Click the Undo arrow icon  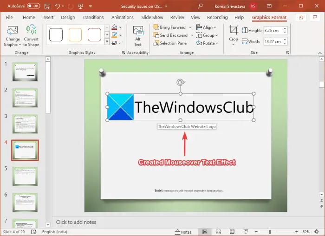point(57,6)
